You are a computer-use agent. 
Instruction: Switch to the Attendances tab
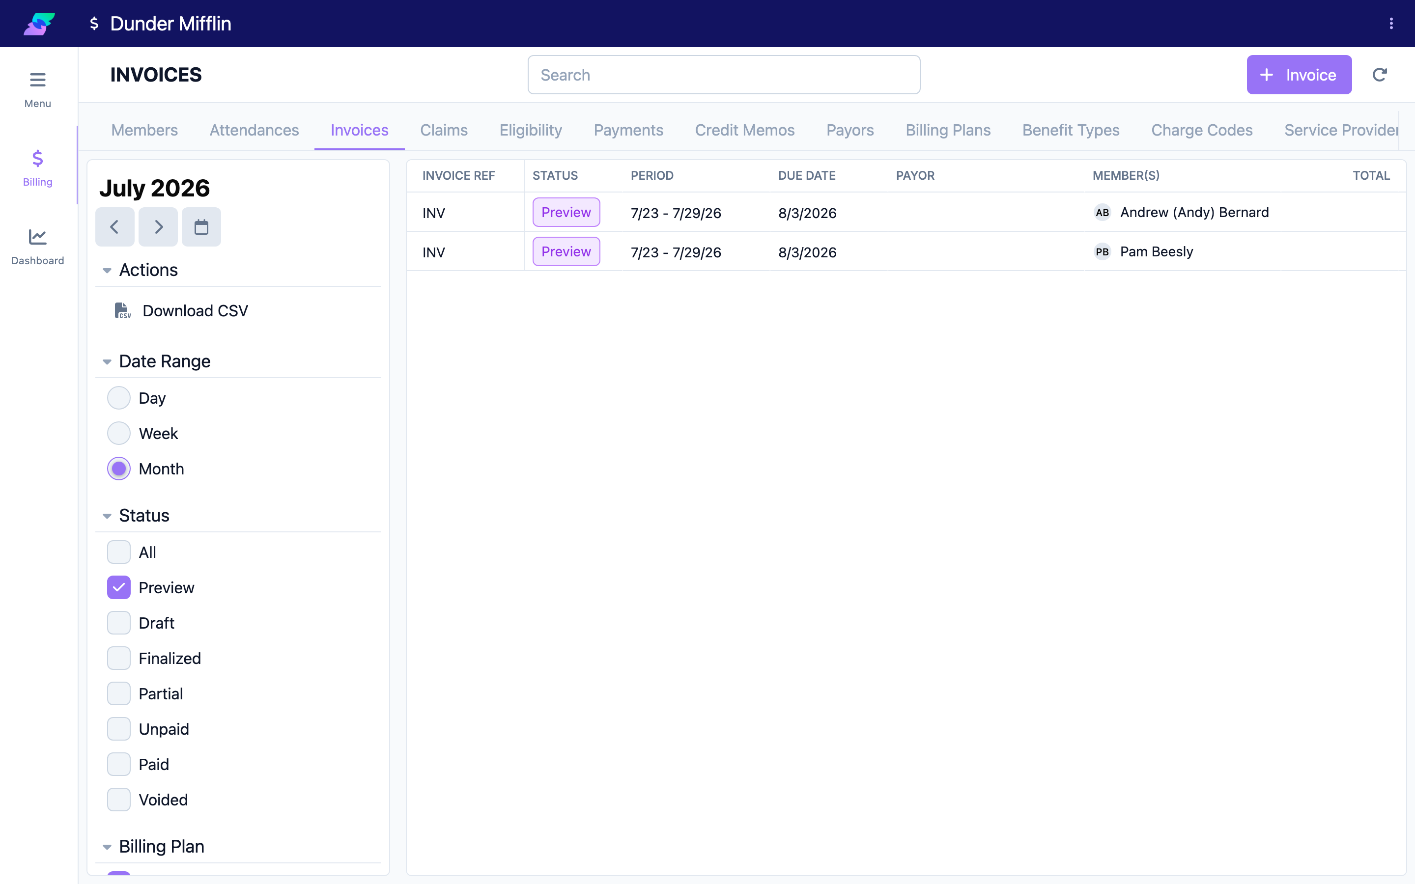tap(255, 130)
